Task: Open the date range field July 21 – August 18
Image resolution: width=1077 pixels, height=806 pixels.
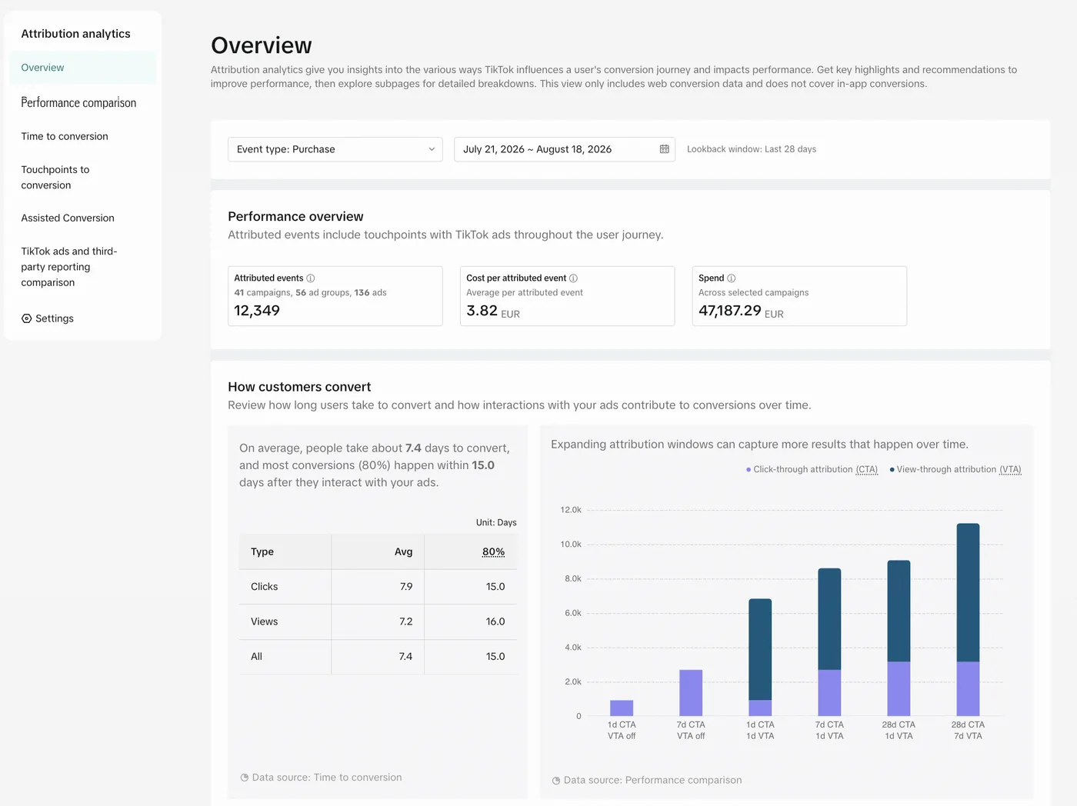Action: pos(565,149)
